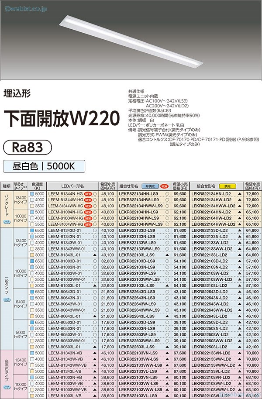Click model LEEM-81344WW-HG
262x399 pixels.
point(65,206)
